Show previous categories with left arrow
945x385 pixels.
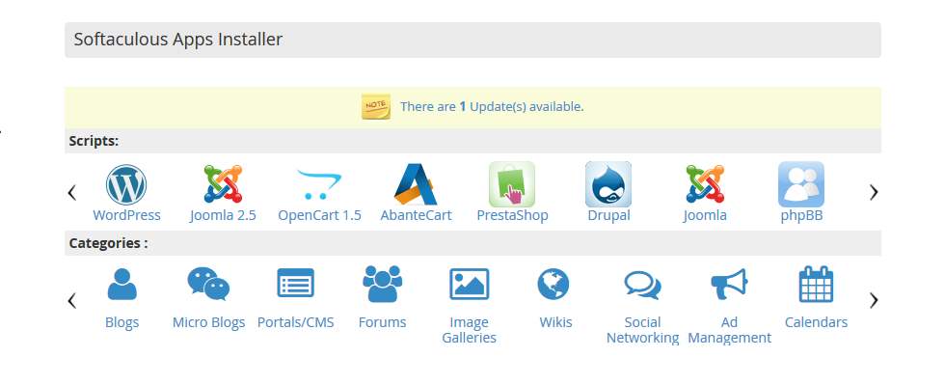(71, 300)
